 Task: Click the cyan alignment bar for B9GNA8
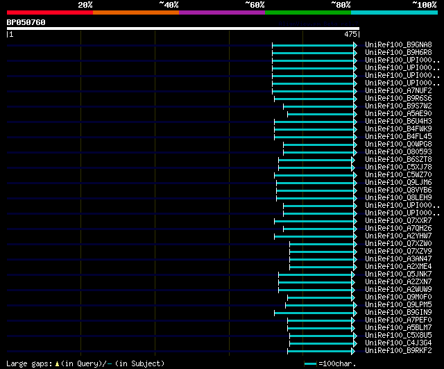pyautogui.click(x=313, y=45)
